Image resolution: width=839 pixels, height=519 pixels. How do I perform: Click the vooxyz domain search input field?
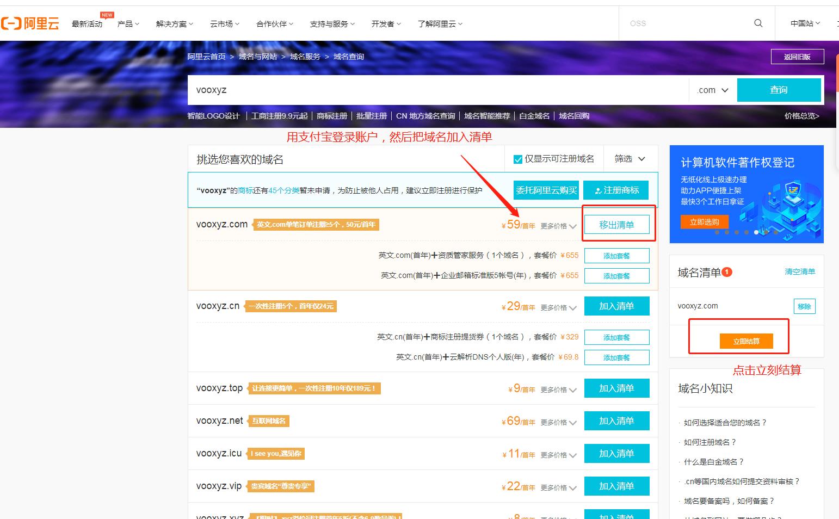[x=381, y=90]
